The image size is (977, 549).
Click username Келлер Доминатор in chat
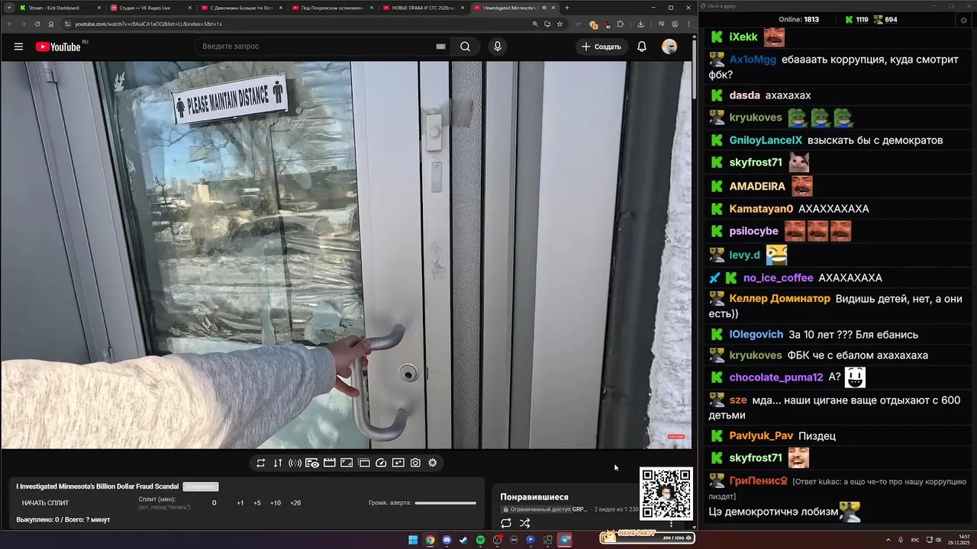779,299
